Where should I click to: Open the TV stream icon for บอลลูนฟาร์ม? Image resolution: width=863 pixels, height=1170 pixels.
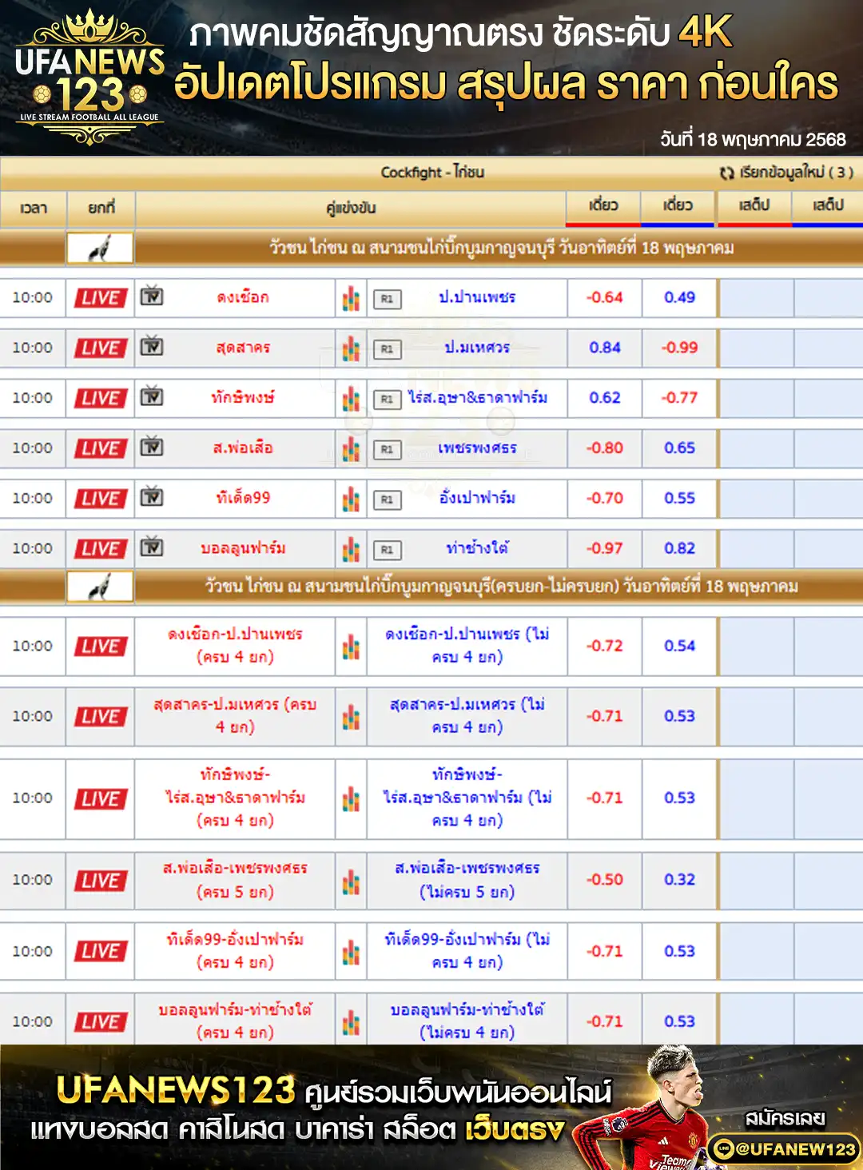(x=152, y=548)
